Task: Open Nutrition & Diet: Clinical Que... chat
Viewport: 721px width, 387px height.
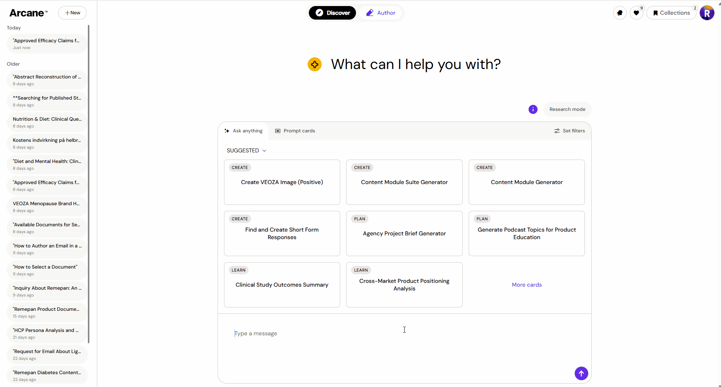Action: [x=47, y=122]
